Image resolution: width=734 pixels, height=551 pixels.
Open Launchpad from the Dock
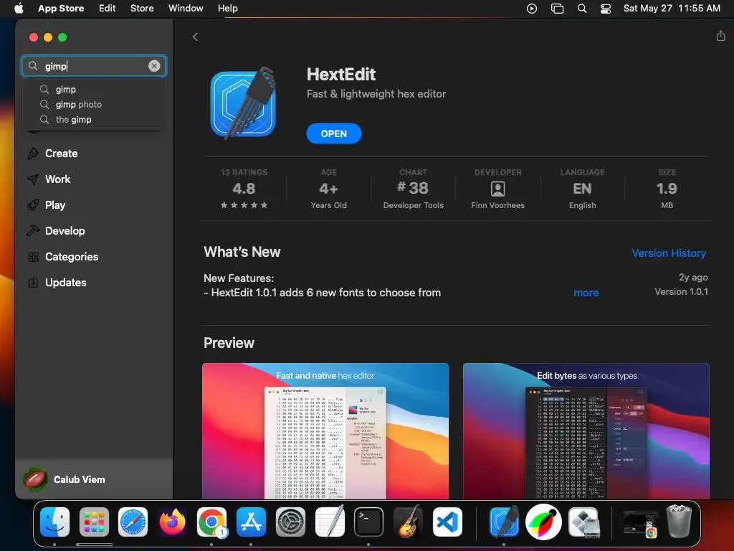(x=94, y=522)
